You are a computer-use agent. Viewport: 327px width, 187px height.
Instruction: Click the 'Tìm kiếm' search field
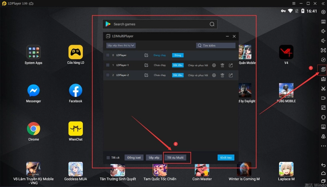pos(218,46)
